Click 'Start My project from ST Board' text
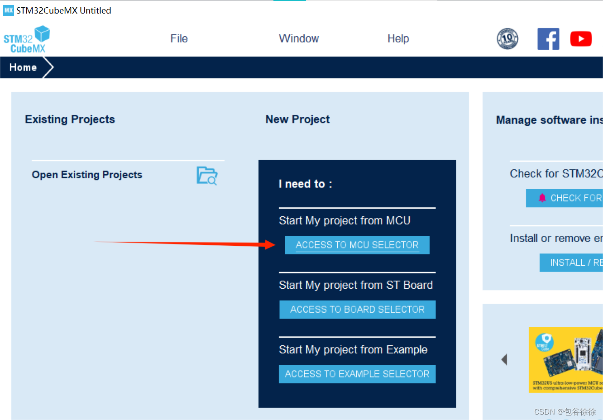 pos(356,285)
